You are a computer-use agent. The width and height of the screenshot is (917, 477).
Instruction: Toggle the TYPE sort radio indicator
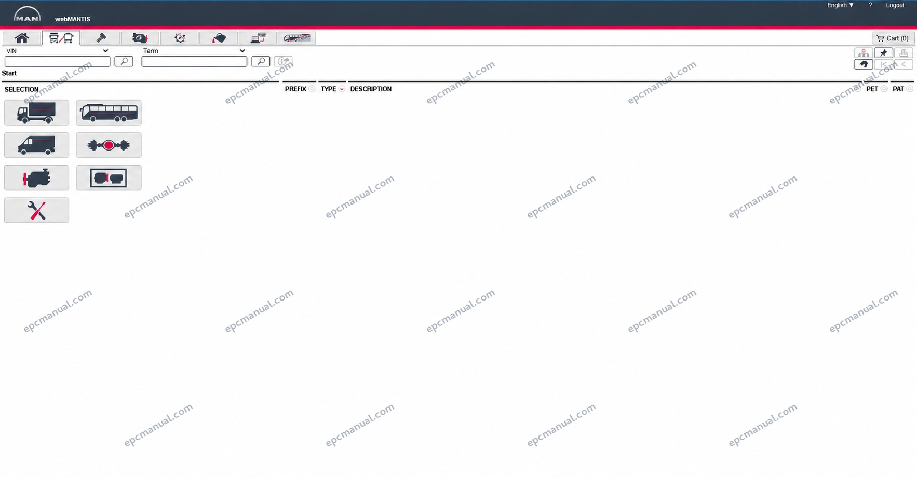point(342,89)
